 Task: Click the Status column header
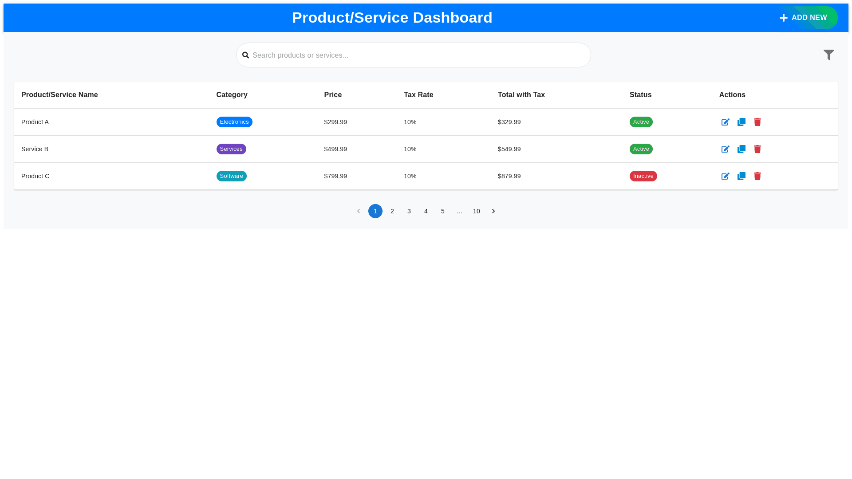[640, 95]
